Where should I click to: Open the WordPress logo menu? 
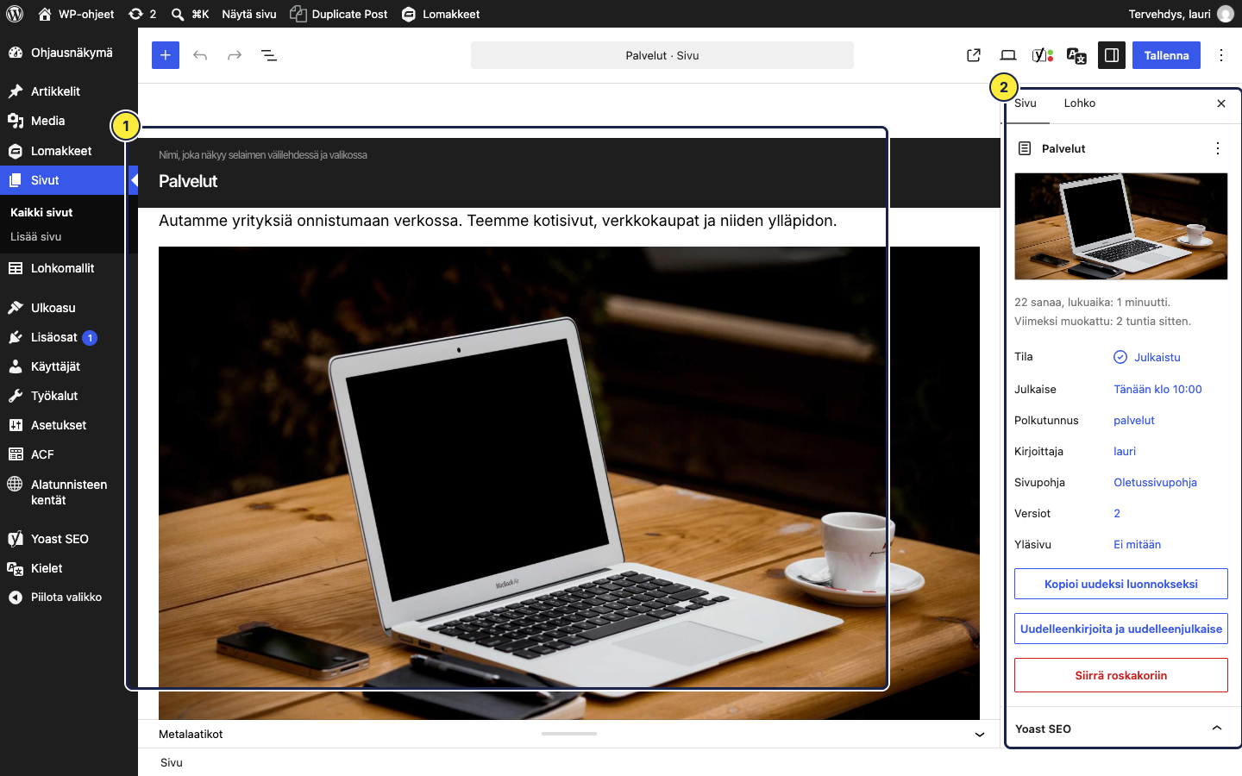(x=15, y=14)
